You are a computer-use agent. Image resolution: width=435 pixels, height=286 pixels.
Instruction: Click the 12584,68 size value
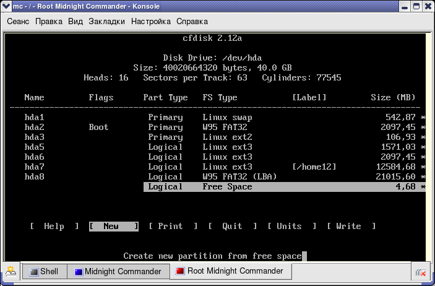396,167
